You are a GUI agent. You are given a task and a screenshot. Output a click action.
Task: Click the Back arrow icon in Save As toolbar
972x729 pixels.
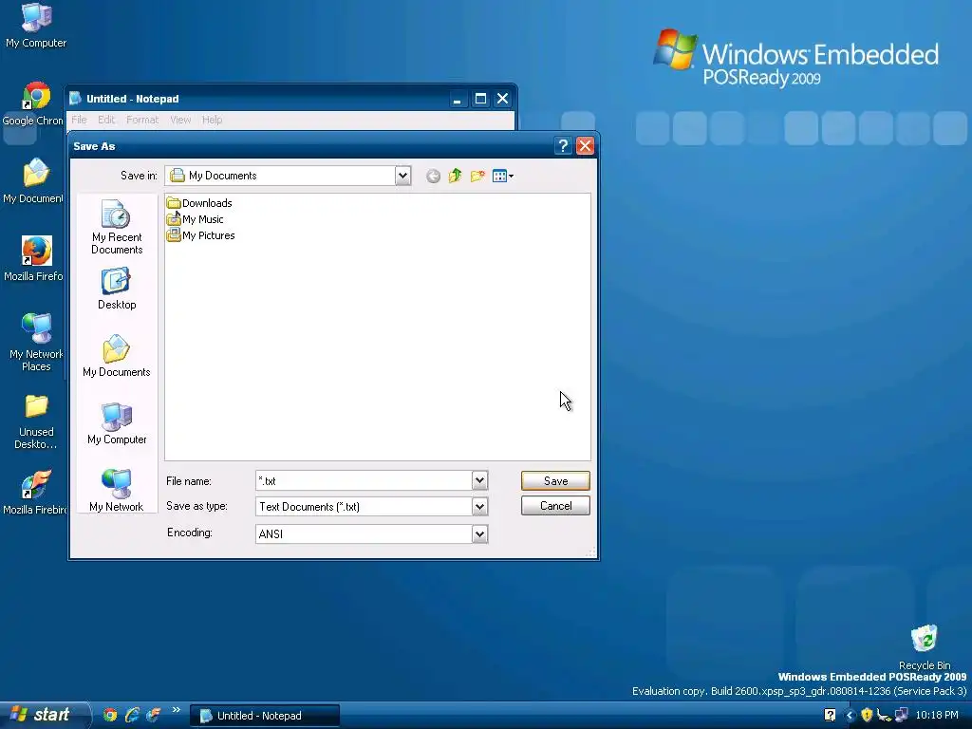(433, 177)
